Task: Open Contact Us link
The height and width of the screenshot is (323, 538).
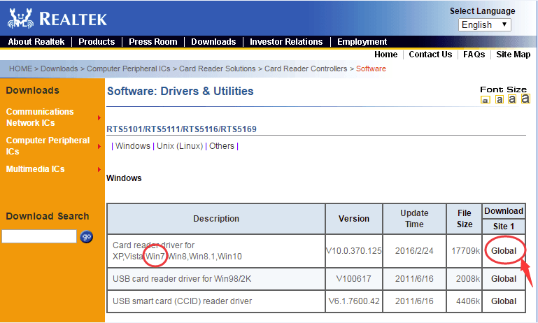Action: tap(430, 55)
